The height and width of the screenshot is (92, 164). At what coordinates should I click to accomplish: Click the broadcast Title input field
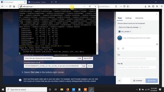click(137, 59)
